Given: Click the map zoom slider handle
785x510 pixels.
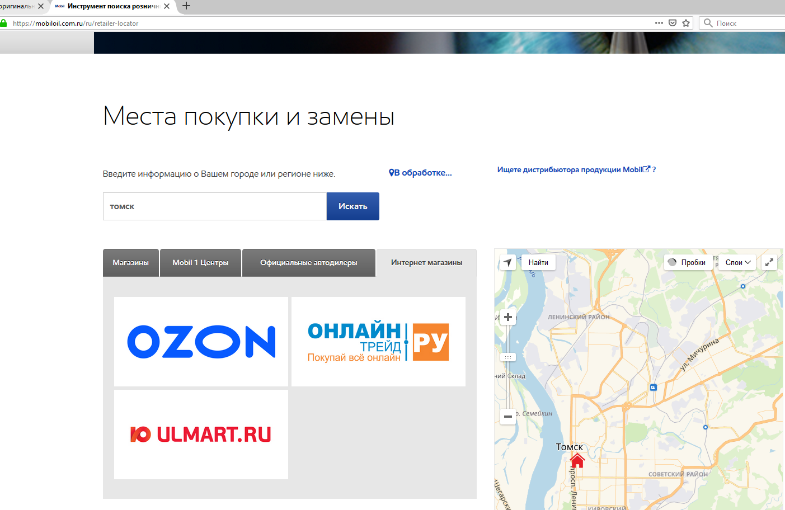Looking at the screenshot, I should [508, 357].
